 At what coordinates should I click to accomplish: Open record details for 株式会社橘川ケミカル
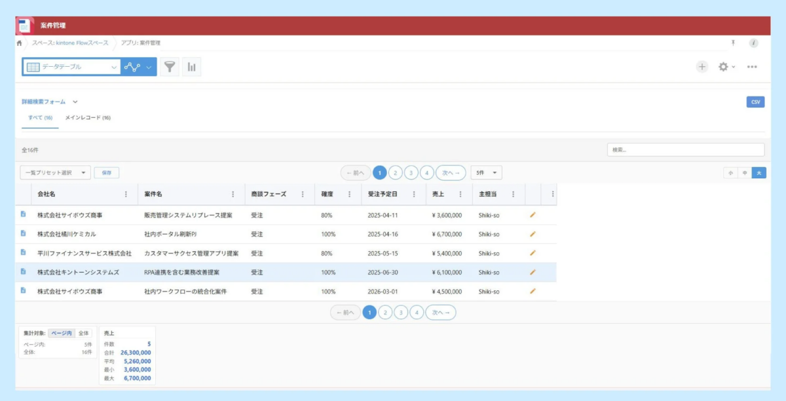coord(23,233)
